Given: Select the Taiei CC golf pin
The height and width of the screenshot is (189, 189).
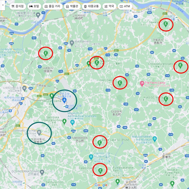Looking at the screenshot, I should coord(97,63).
